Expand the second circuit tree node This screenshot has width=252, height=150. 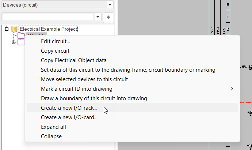(14, 42)
